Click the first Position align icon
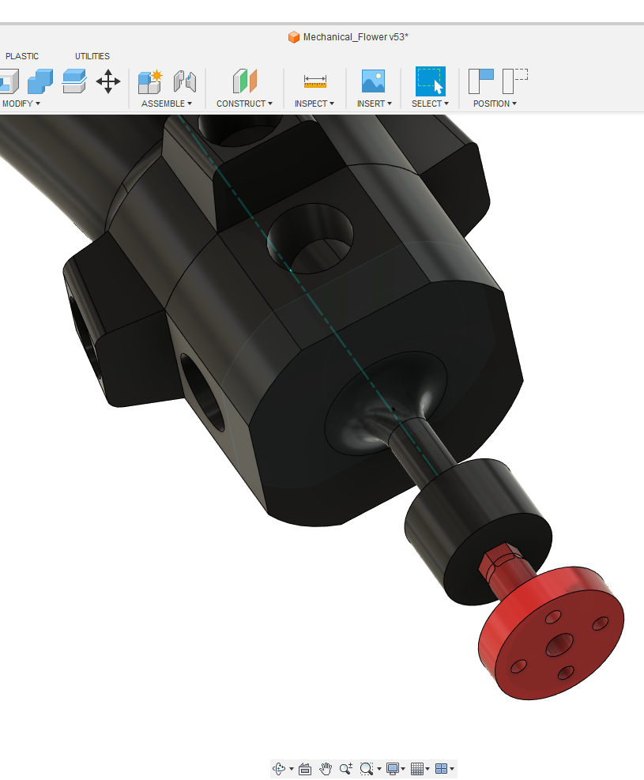This screenshot has width=644, height=780. tap(481, 81)
